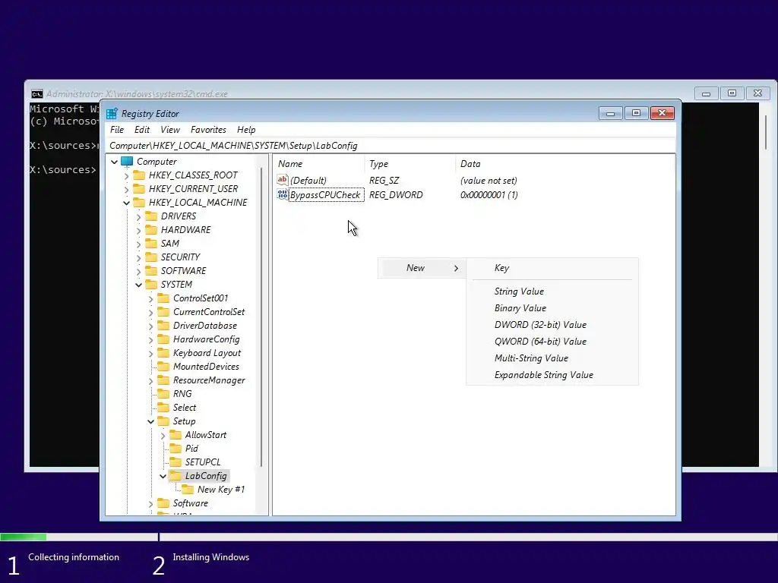
Task: Click the HARDWARE folder icon
Action: [151, 230]
